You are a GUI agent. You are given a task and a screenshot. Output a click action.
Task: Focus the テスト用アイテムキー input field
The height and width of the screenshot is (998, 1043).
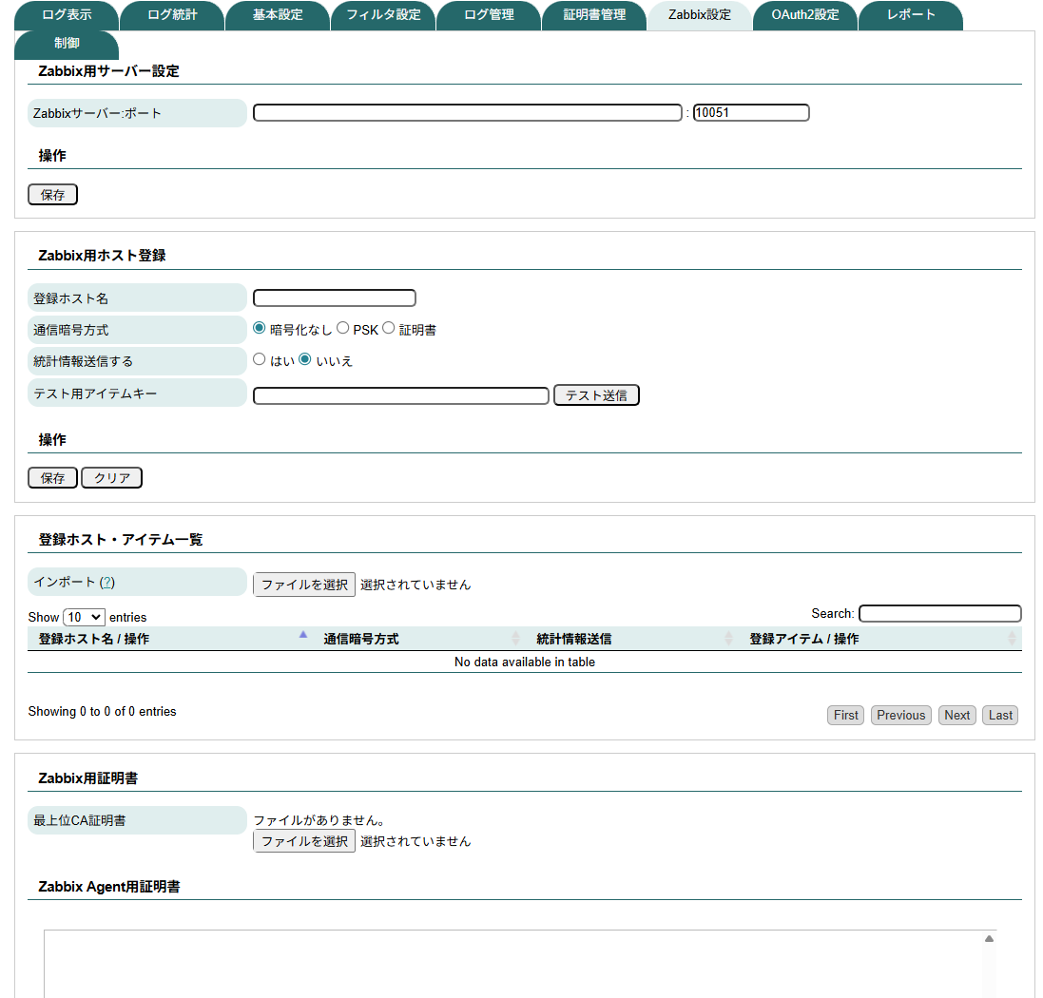pos(401,395)
